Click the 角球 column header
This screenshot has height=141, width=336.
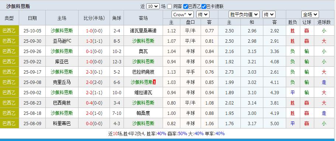(117, 18)
